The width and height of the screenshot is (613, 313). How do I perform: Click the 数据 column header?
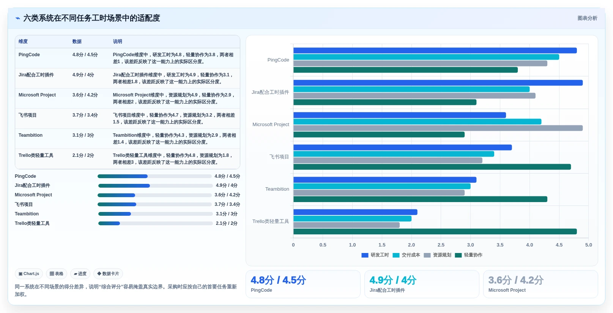77,41
